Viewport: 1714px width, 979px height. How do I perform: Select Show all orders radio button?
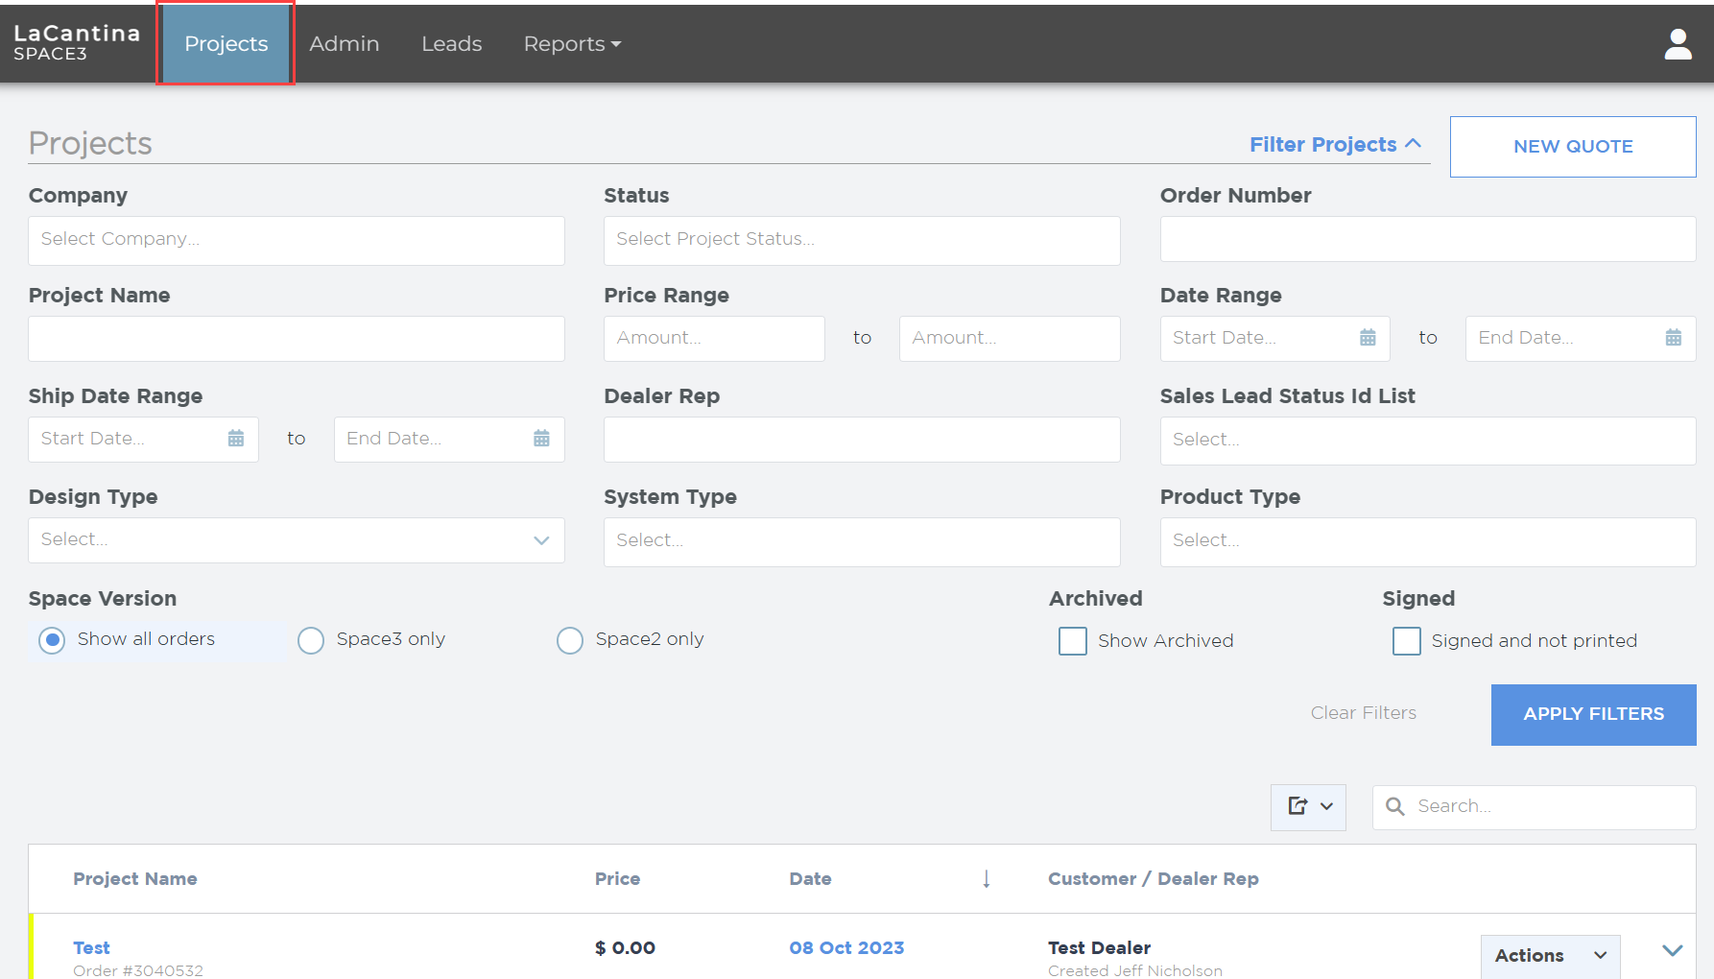point(52,640)
